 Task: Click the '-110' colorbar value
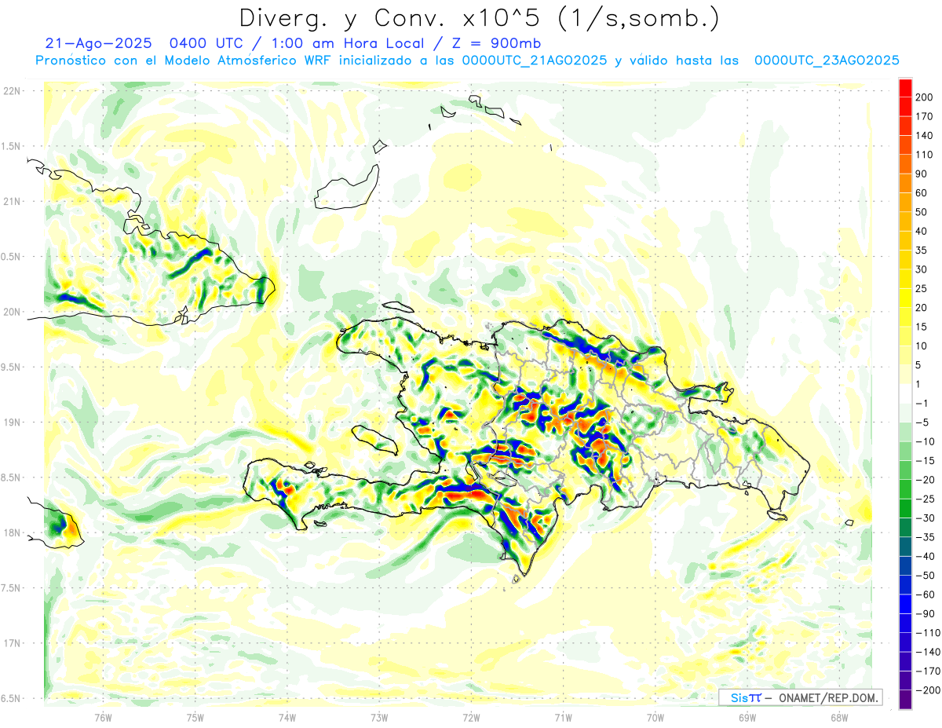pos(929,633)
